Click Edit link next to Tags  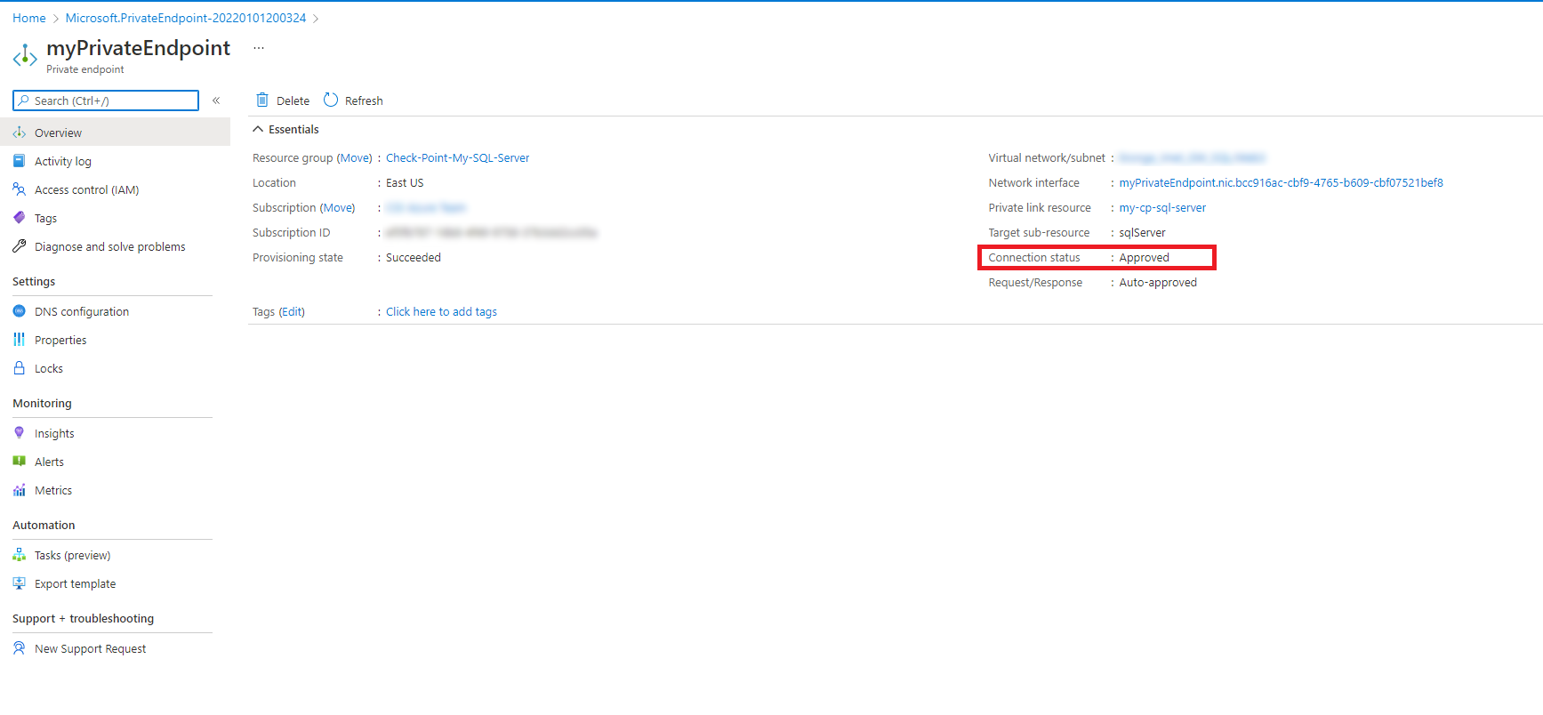pos(292,311)
